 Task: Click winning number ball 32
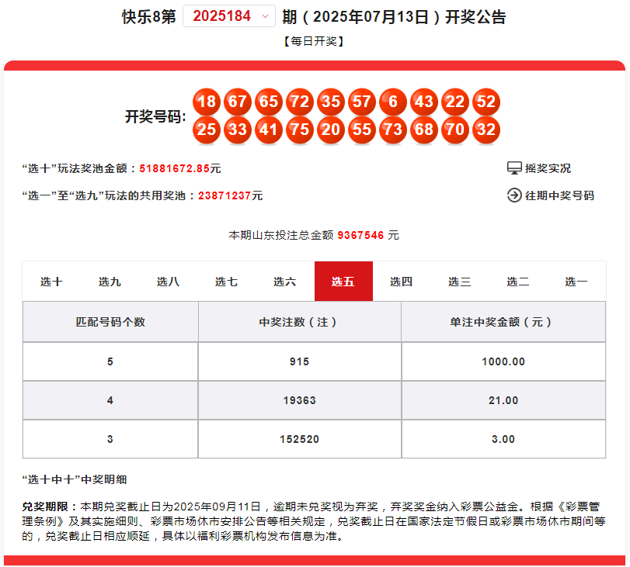[x=486, y=130]
